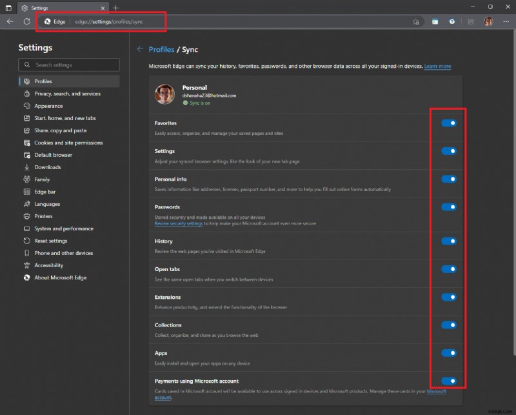Open the Settings and more ellipsis menu

pyautogui.click(x=506, y=21)
